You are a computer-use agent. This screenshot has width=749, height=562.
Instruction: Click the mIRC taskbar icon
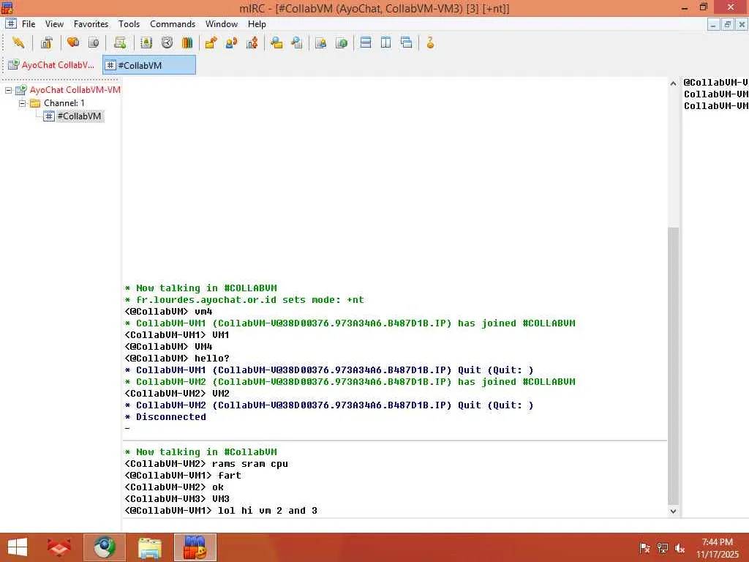click(x=195, y=547)
